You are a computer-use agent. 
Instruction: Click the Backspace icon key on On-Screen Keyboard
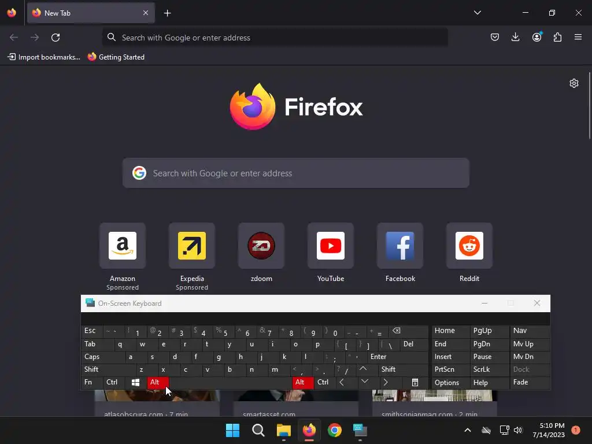pos(409,331)
